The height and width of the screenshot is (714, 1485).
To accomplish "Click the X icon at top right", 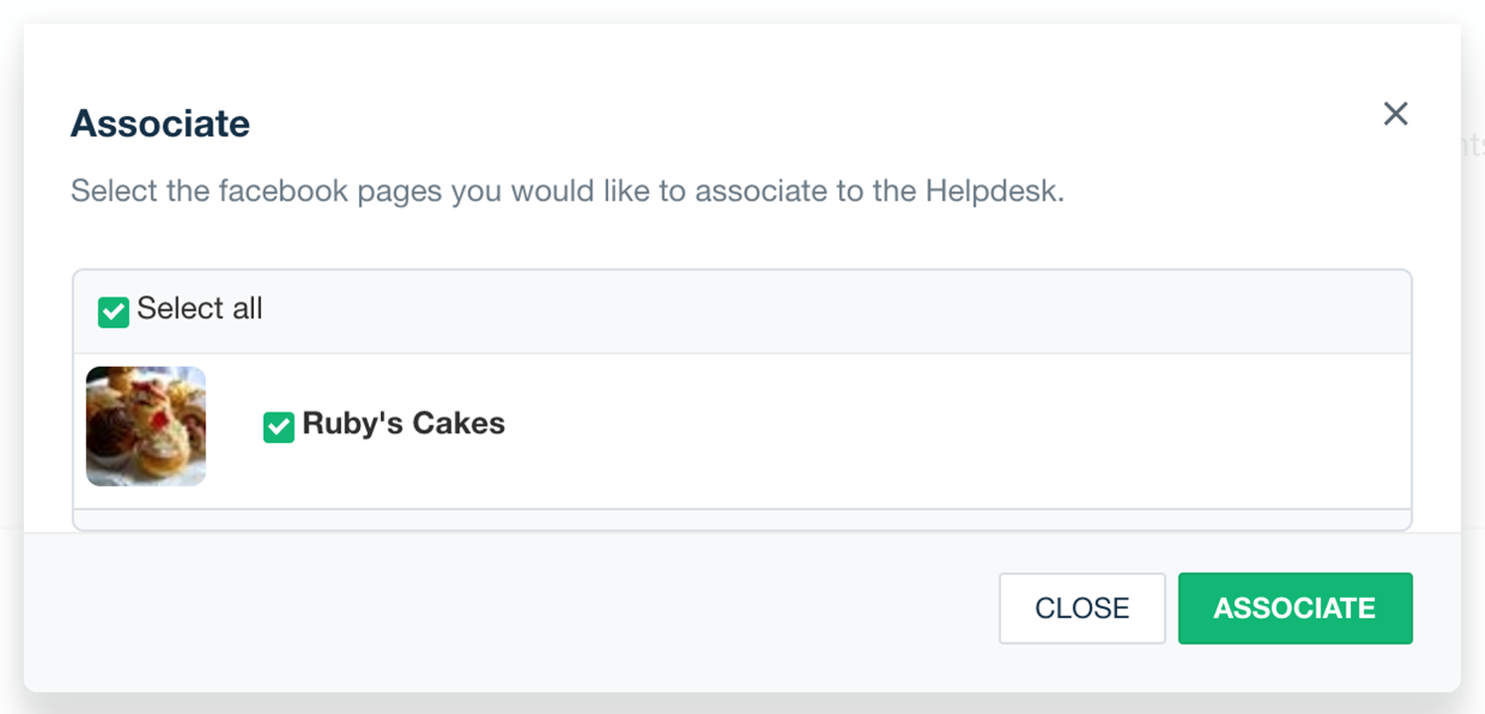I will point(1395,114).
